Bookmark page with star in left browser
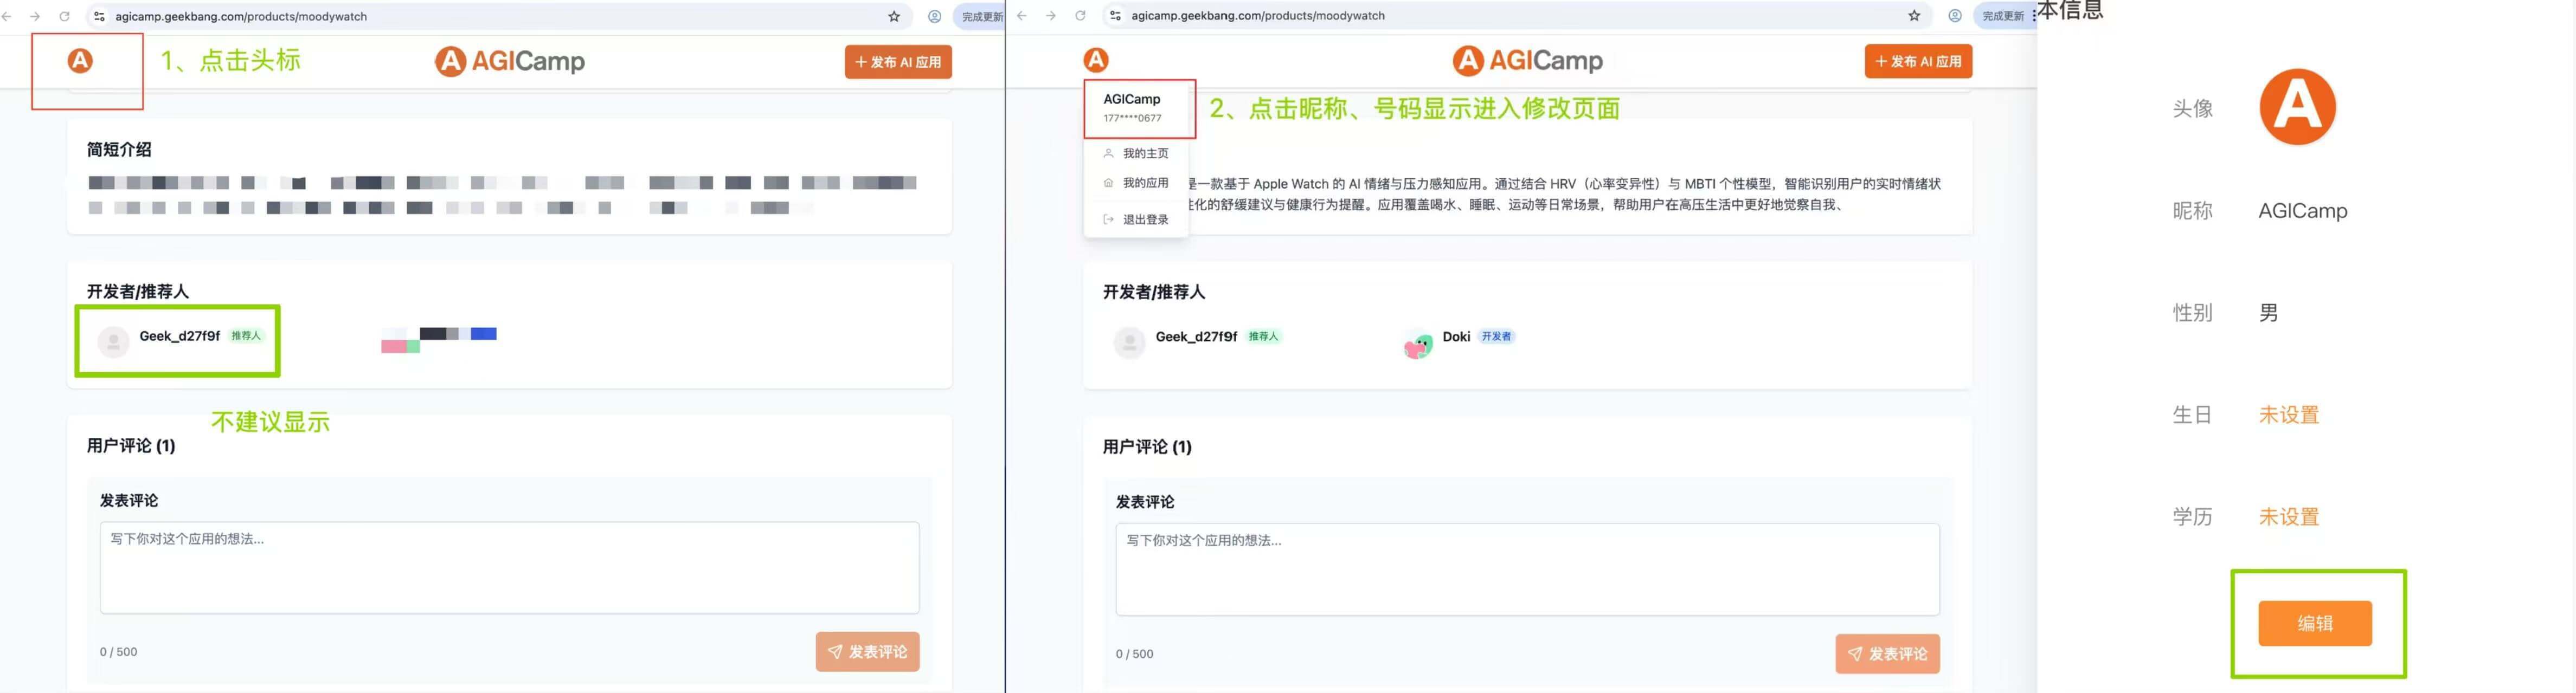The image size is (2576, 693). [x=894, y=16]
